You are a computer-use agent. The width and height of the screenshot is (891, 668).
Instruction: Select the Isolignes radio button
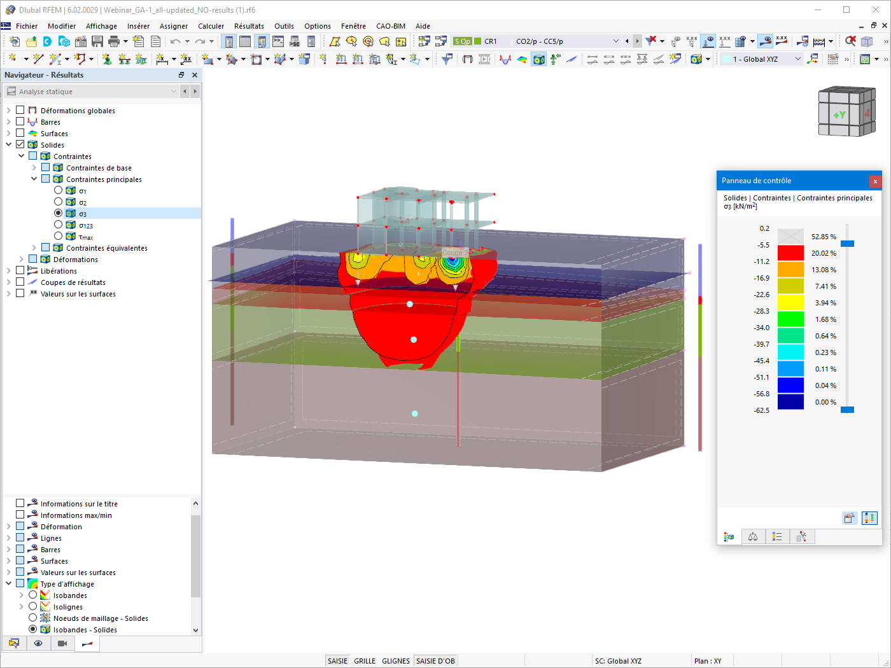[33, 606]
